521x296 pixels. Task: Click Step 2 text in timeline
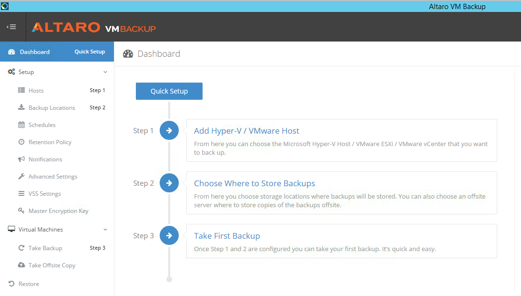tap(143, 183)
